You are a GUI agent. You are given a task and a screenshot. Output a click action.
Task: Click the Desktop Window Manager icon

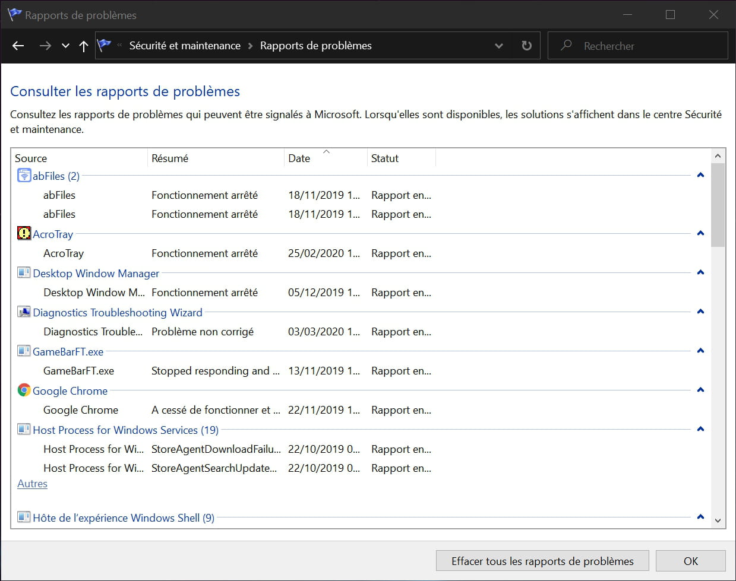[x=23, y=272]
